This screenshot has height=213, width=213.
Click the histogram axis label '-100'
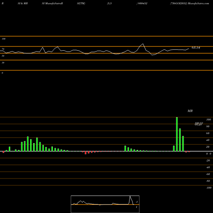(x=209, y=188)
